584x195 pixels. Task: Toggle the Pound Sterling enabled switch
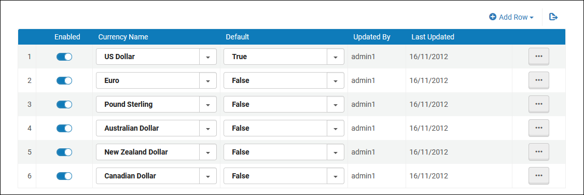coord(64,104)
